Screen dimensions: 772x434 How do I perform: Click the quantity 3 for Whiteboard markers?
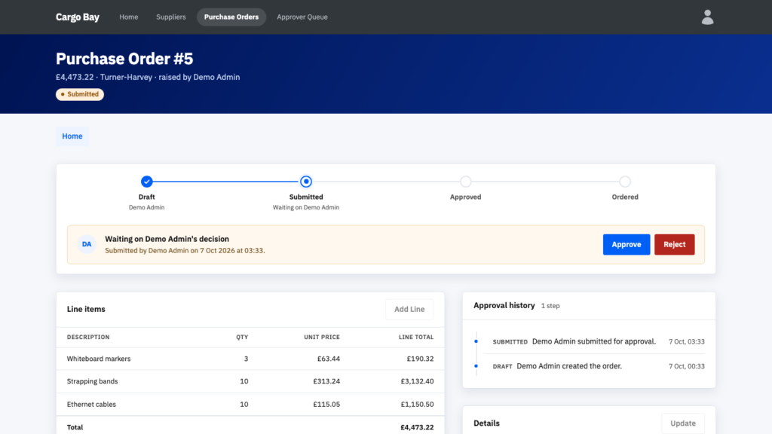pos(246,359)
